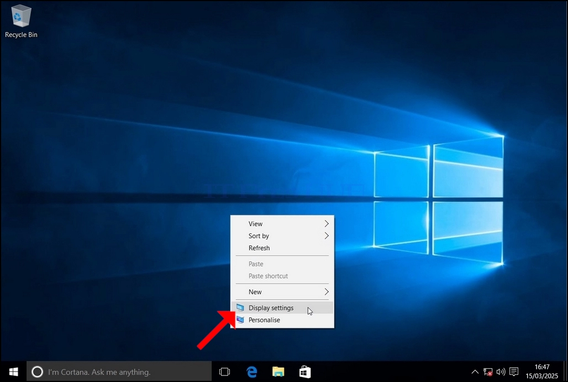This screenshot has width=568, height=382.
Task: Click the Cortana search box
Action: pyautogui.click(x=119, y=372)
